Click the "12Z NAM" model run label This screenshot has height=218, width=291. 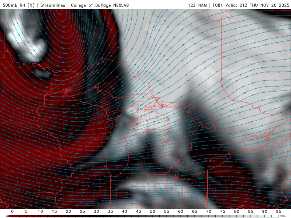(198, 5)
